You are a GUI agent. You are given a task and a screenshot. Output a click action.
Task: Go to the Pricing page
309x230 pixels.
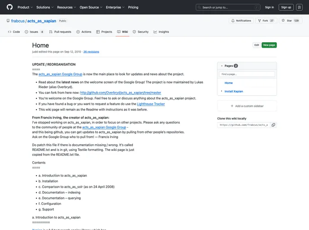tap(133, 7)
